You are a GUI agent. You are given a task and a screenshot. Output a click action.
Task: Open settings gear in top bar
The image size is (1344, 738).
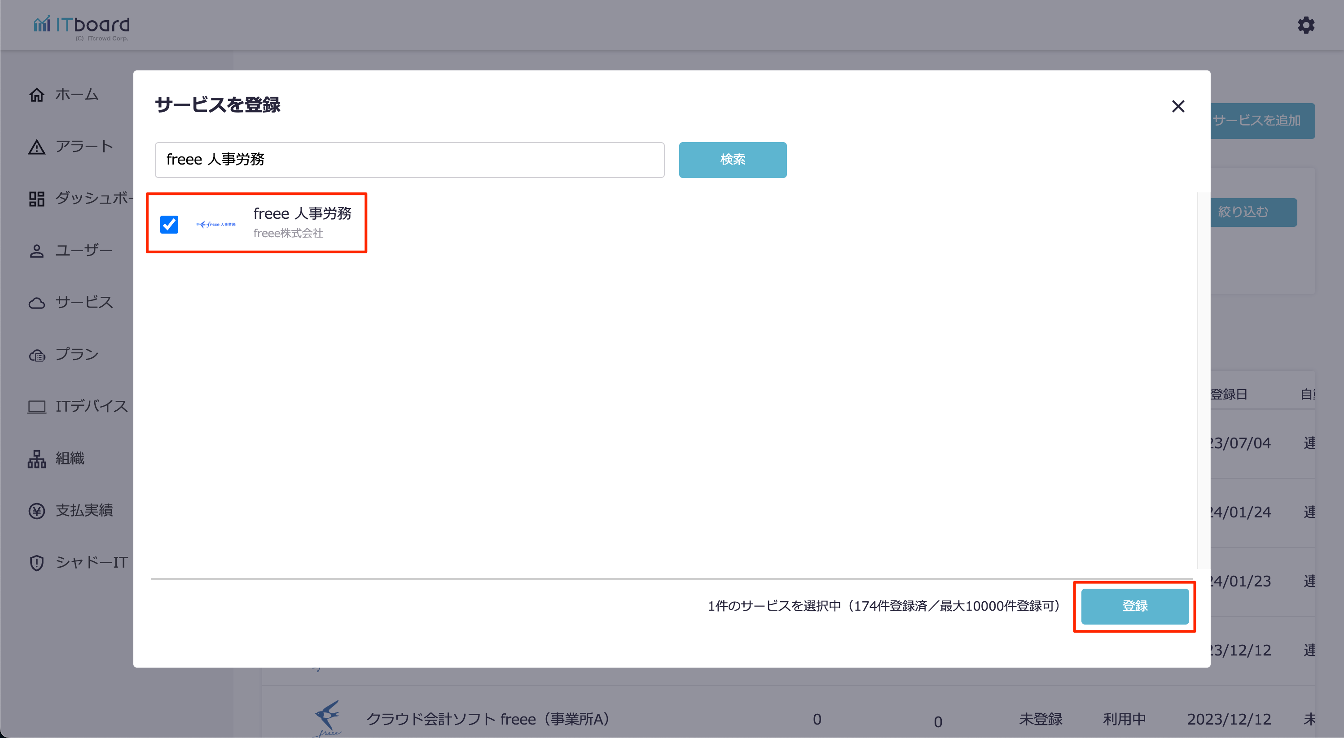click(x=1305, y=25)
